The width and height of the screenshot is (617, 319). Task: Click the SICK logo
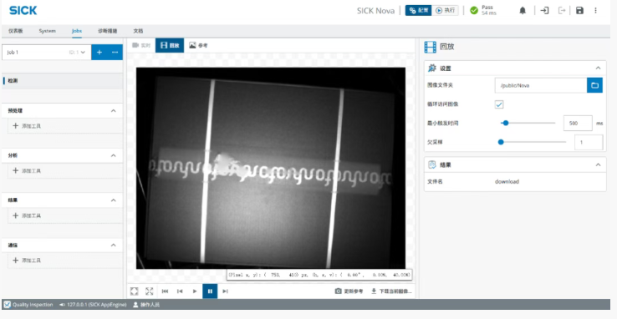coord(23,11)
